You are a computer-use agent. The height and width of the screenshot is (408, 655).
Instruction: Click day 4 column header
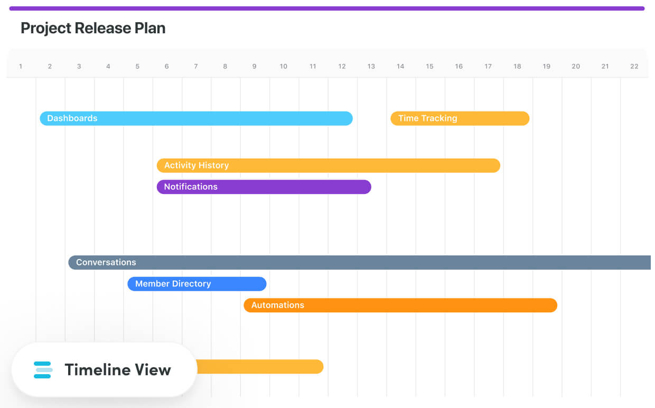(x=108, y=67)
